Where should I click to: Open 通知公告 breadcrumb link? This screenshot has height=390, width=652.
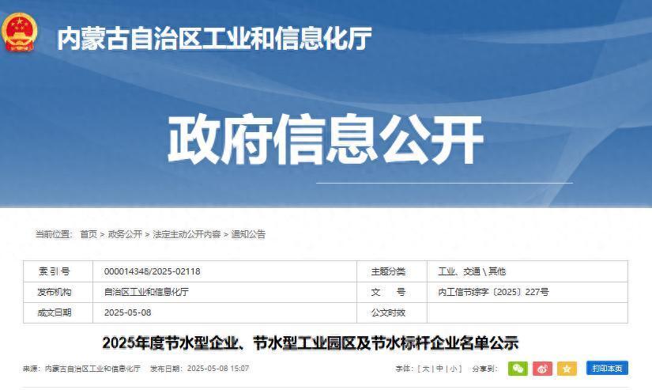248,234
